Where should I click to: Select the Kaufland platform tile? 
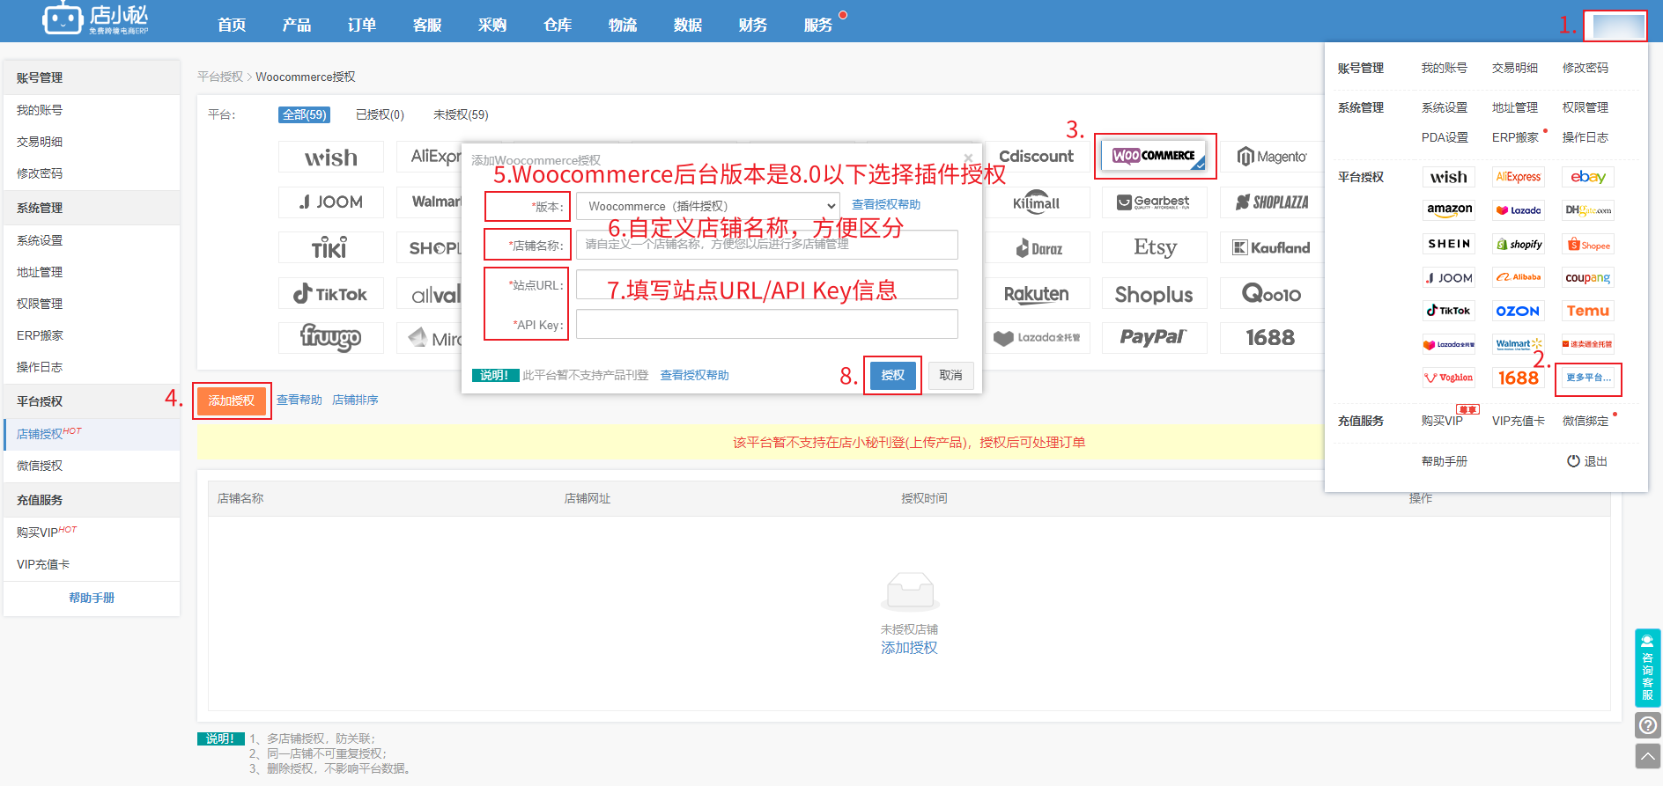1272,248
